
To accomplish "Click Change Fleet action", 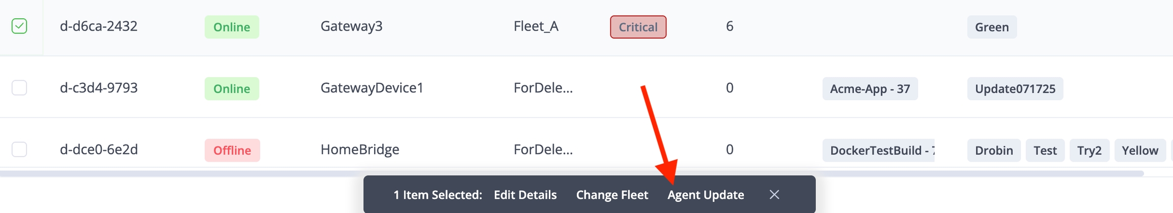I will (x=612, y=195).
